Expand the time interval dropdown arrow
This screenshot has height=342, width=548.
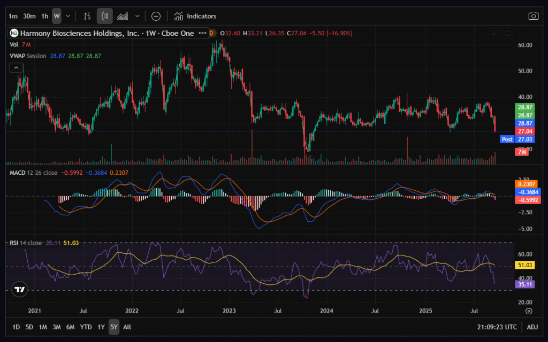pyautogui.click(x=68, y=16)
